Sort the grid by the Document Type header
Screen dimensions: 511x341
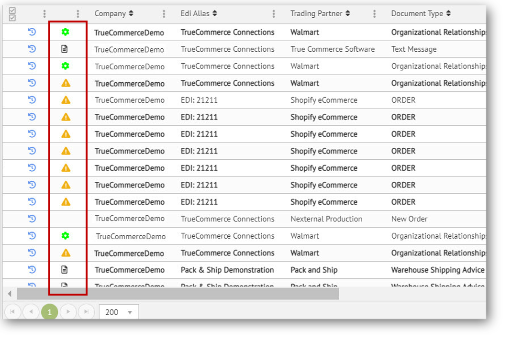coord(421,13)
